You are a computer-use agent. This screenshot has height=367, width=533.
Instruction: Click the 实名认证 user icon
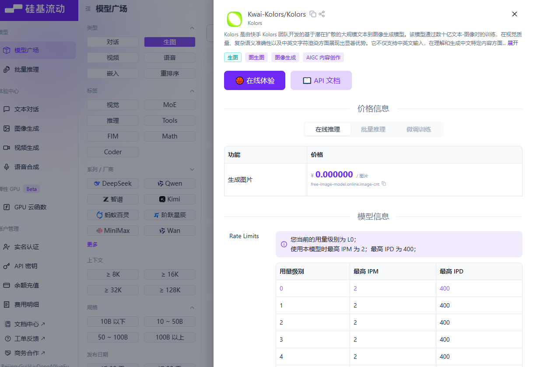(x=7, y=247)
